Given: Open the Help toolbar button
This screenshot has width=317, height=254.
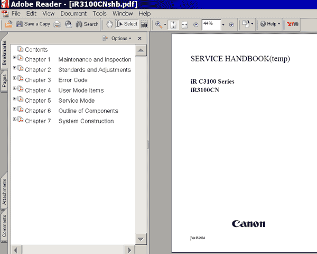Looking at the screenshot, I should coord(270,24).
